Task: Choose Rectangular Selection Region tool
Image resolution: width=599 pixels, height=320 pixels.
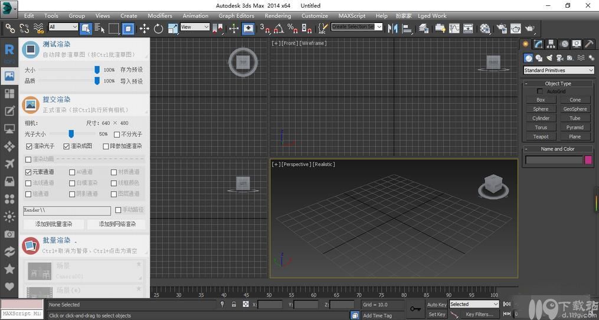Action: coord(114,28)
